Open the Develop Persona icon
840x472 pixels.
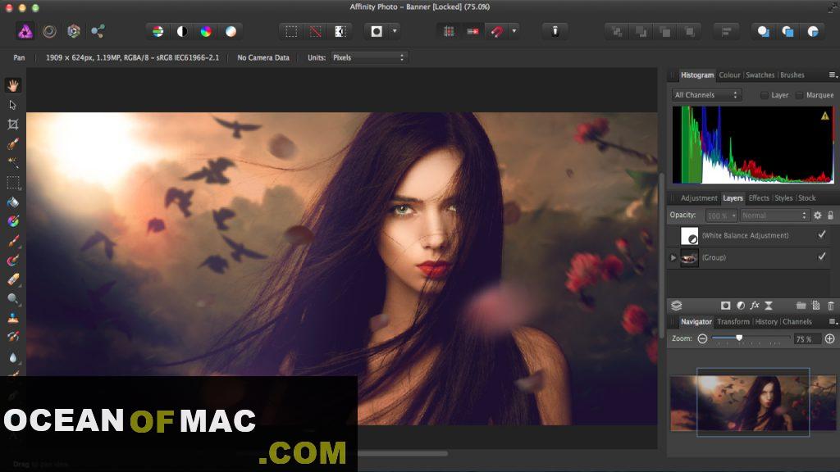click(73, 32)
